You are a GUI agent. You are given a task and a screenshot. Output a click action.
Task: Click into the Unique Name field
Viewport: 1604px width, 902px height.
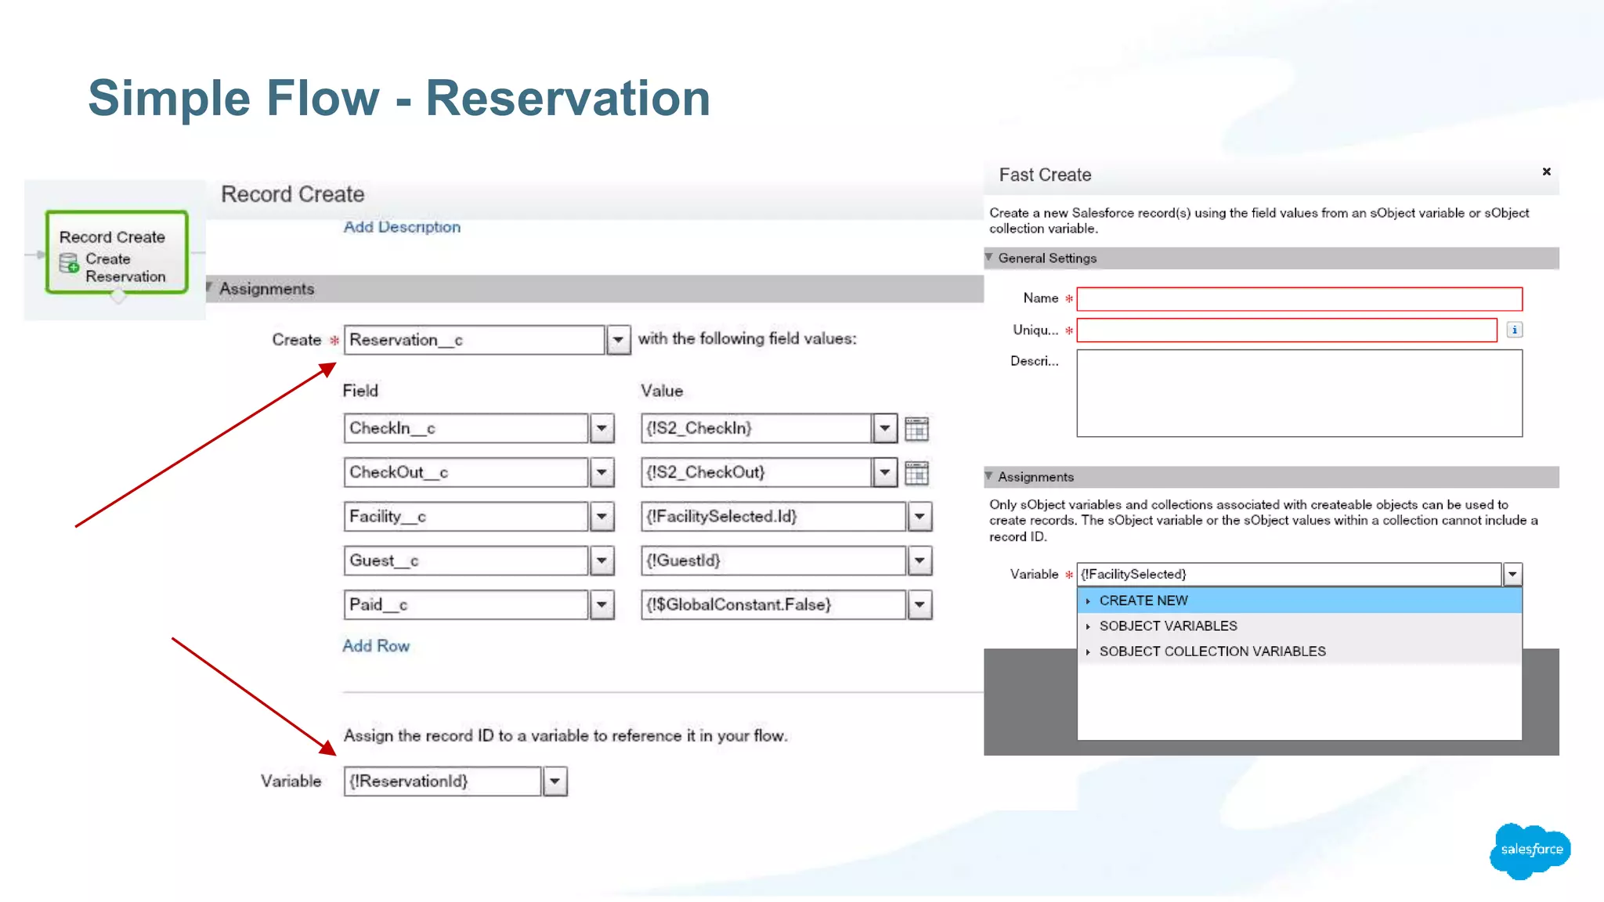1287,330
